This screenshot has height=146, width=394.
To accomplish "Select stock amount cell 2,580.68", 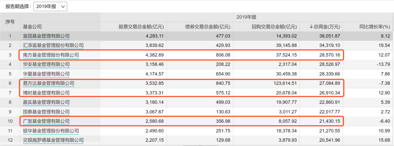I will click(154, 122).
